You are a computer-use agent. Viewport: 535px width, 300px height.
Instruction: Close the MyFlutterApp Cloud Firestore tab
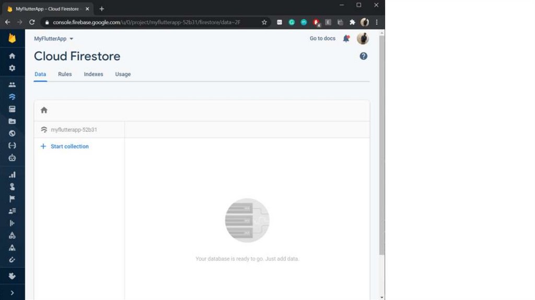pos(87,9)
